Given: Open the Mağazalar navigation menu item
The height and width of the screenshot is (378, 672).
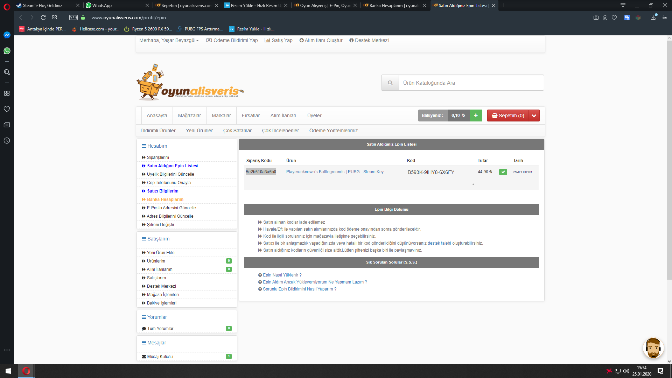Looking at the screenshot, I should [x=189, y=115].
